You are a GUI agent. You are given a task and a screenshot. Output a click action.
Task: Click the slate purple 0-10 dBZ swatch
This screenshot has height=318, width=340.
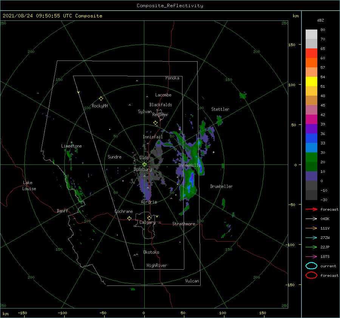point(311,176)
